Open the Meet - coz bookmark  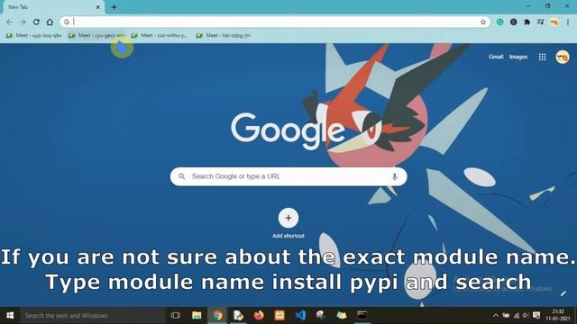click(x=160, y=35)
